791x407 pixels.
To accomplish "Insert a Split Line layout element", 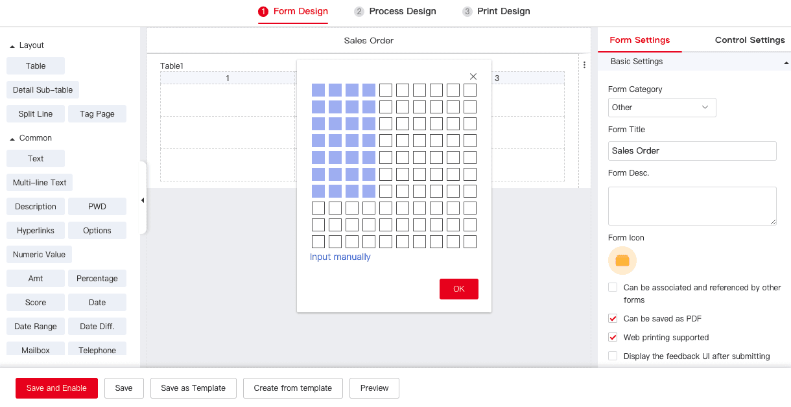I will point(35,113).
